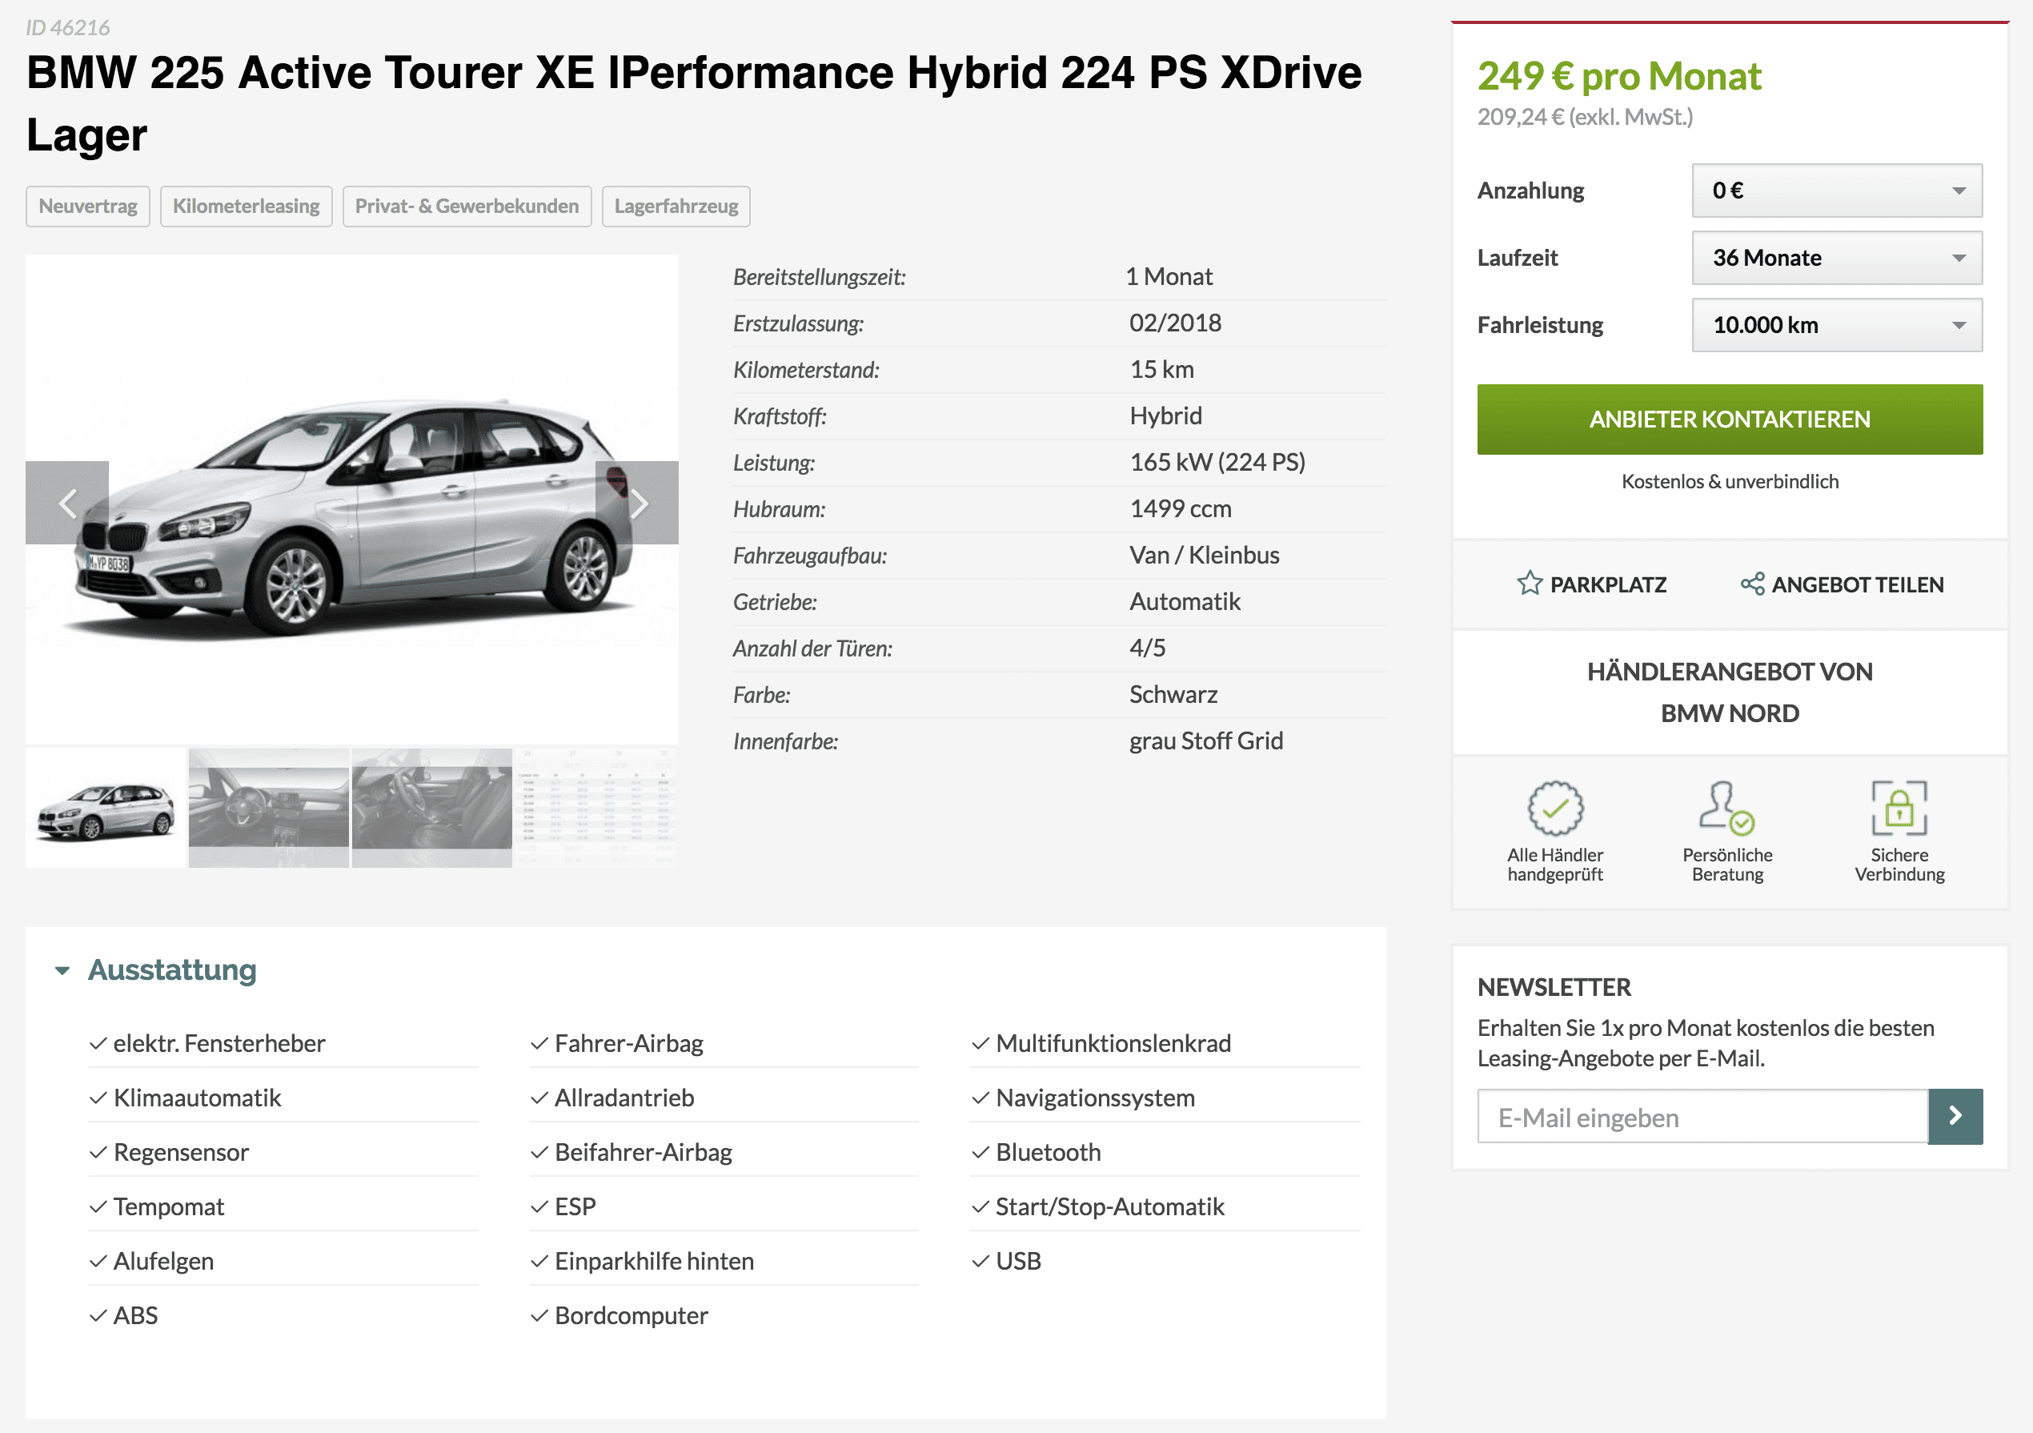Show the previous car photo with left arrow
2033x1433 pixels.
coord(67,502)
